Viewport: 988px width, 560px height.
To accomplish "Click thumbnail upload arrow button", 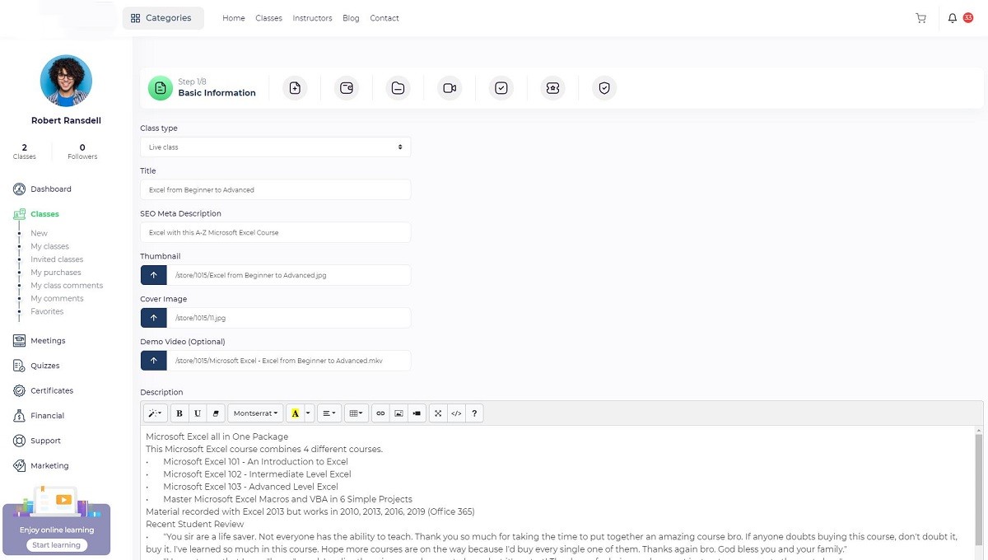I will coord(153,275).
